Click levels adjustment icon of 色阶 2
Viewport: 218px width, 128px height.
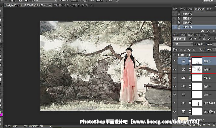point(184,78)
